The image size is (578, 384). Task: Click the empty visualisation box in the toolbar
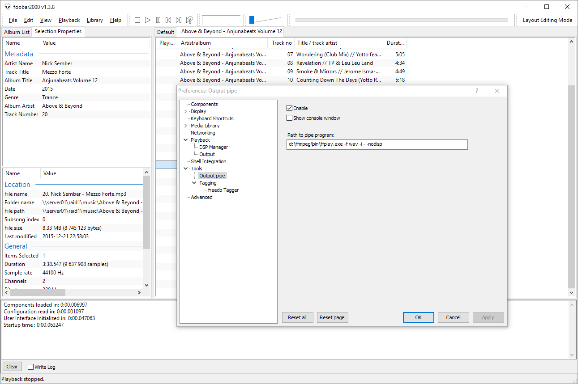tap(221, 20)
